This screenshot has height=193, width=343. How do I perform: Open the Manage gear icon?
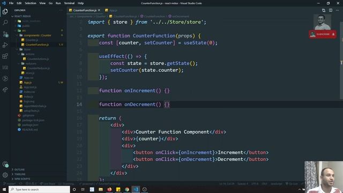[x=5, y=175]
